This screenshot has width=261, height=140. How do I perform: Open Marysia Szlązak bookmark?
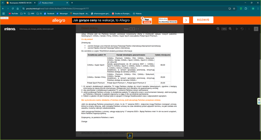(79, 14)
